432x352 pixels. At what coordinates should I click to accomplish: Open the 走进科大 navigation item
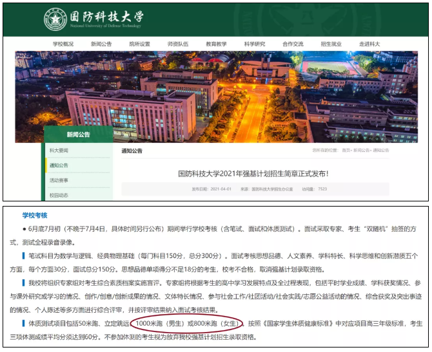[x=369, y=44]
